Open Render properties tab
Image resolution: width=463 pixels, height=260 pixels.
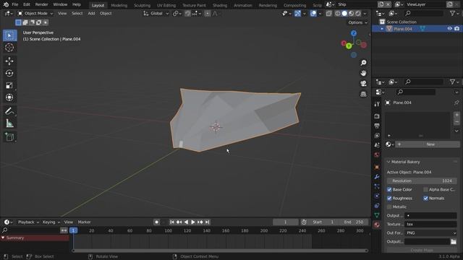[377, 116]
